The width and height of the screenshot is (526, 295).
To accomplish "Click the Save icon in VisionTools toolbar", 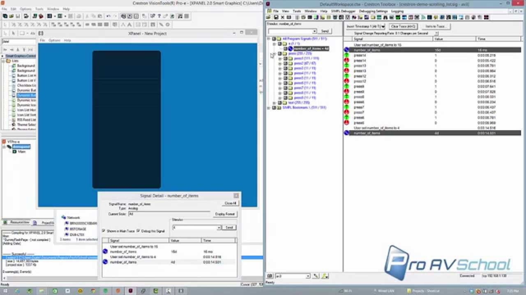I will [x=17, y=16].
